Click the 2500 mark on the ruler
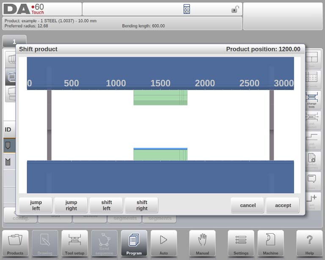The height and width of the screenshot is (260, 325). coord(249,83)
